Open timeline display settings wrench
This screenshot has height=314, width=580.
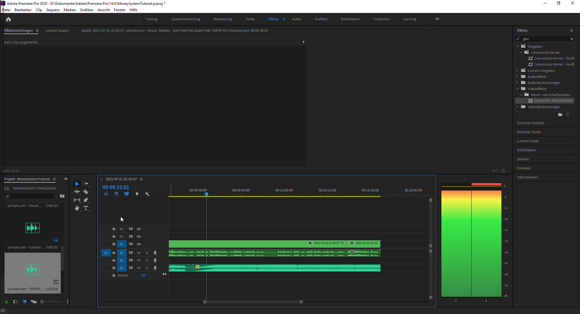(x=147, y=194)
